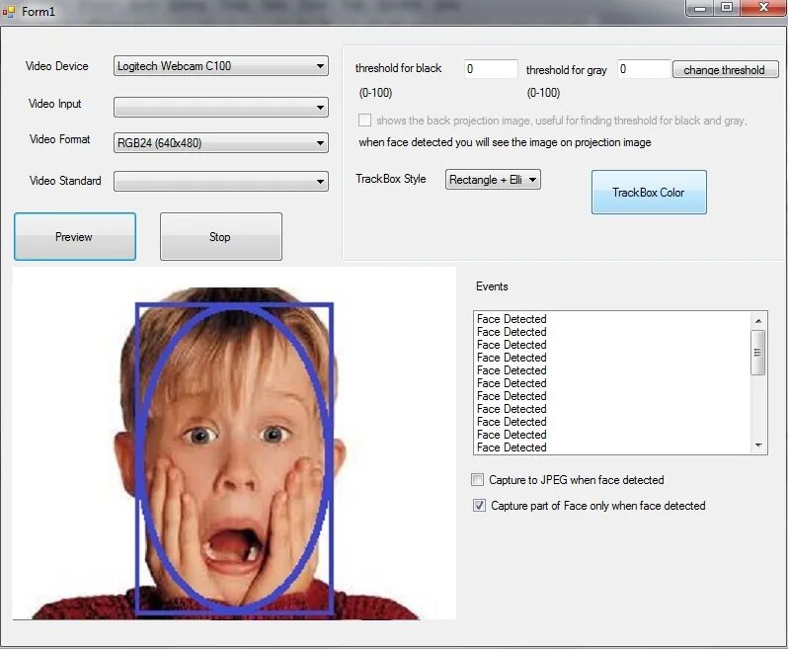Open the Video Device dropdown
Viewport: 788px width, 649px height.
point(220,66)
